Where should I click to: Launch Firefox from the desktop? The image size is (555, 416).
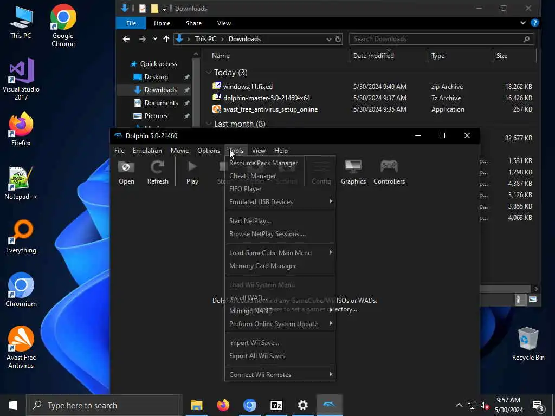coord(21,129)
